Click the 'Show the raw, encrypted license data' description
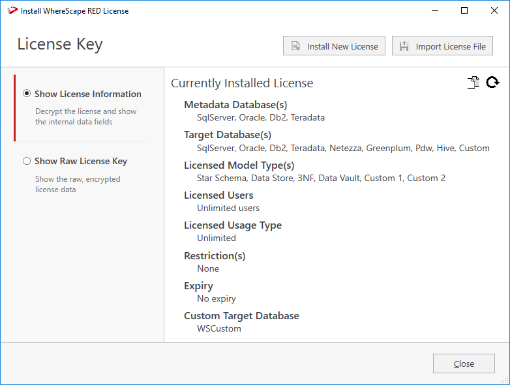Screen dimensions: 510x385 (78, 184)
